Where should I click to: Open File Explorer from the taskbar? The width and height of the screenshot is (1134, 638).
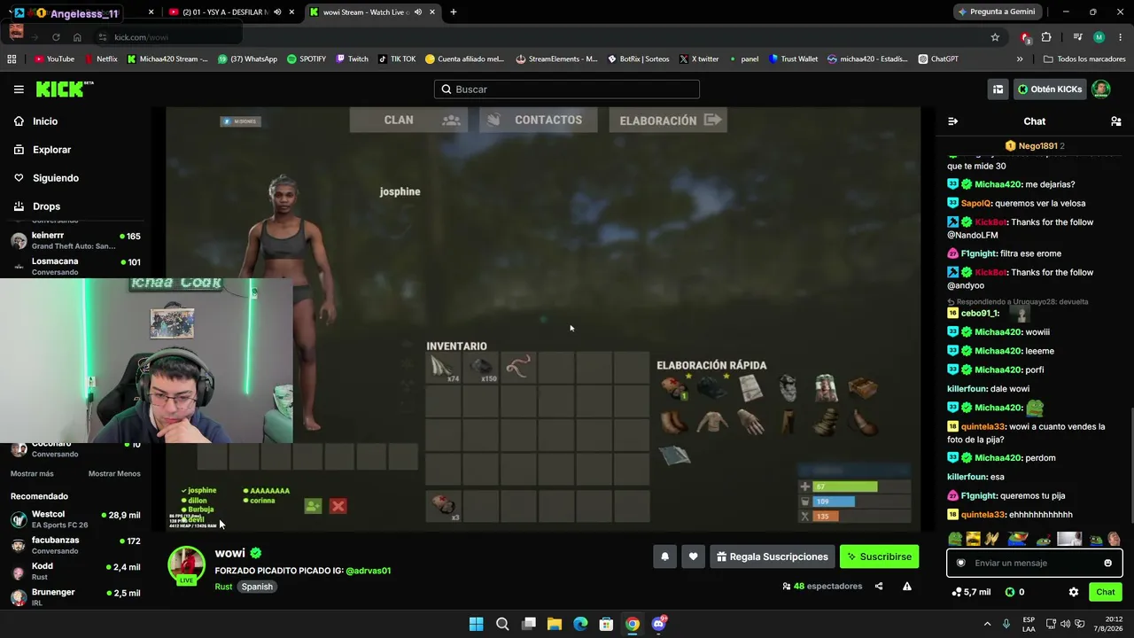click(555, 624)
